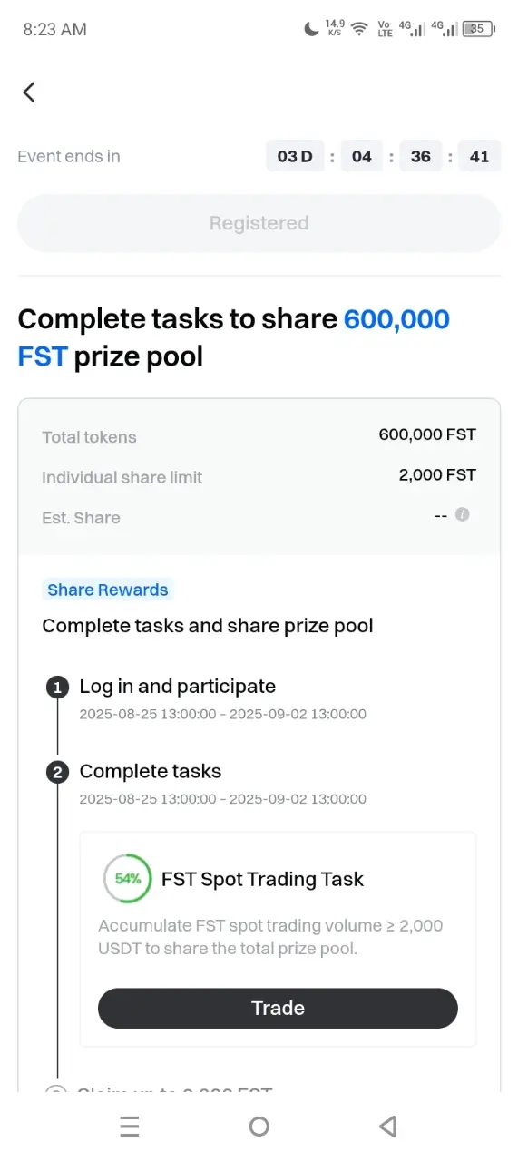Tap the back arrow icon

tap(29, 92)
